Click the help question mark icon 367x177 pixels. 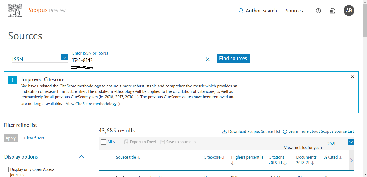pyautogui.click(x=318, y=11)
